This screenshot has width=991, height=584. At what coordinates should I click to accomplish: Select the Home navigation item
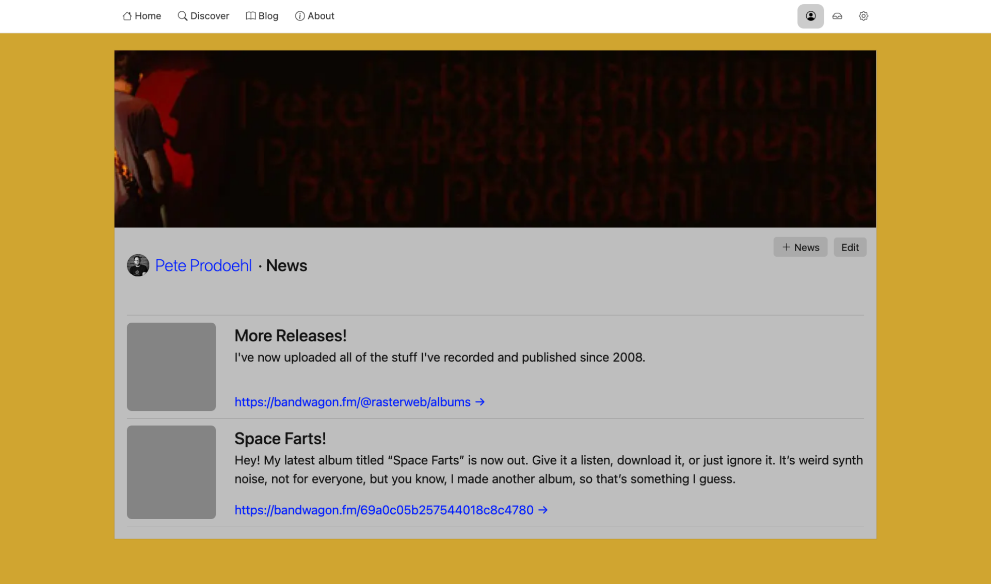(147, 16)
